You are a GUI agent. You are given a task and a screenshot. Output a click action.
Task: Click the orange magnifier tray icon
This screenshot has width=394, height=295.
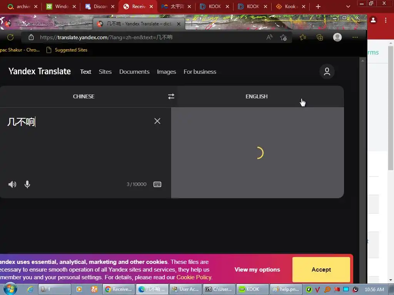coord(327,290)
